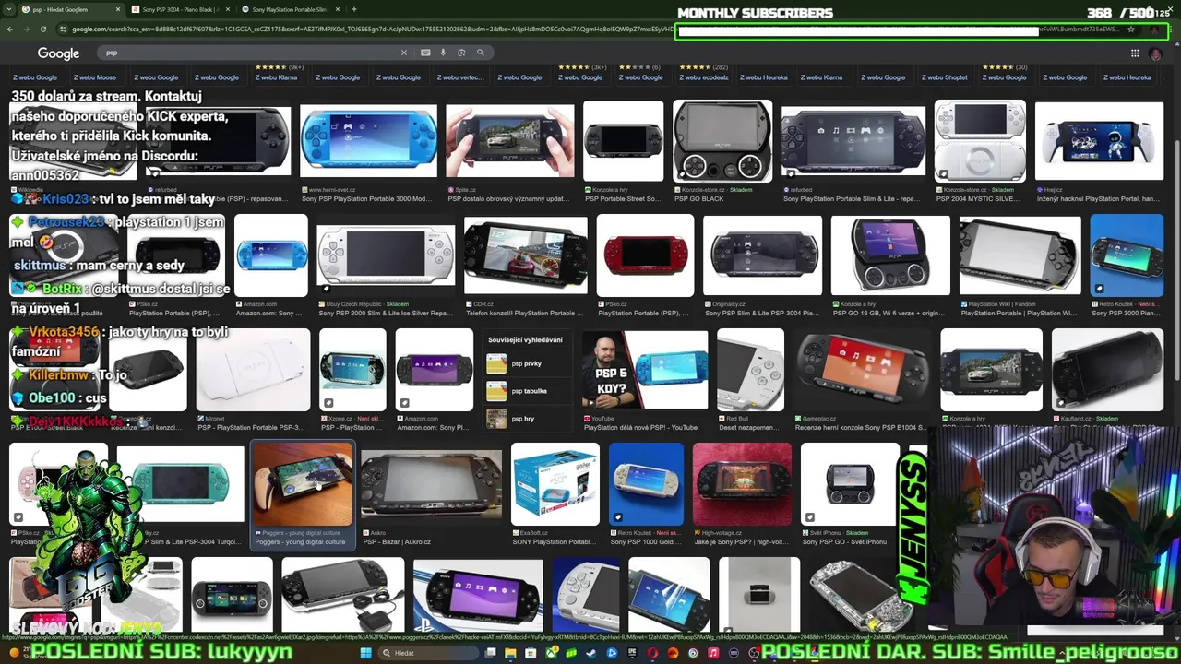The width and height of the screenshot is (1181, 664).
Task: Open the Windows Start menu
Action: (365, 653)
